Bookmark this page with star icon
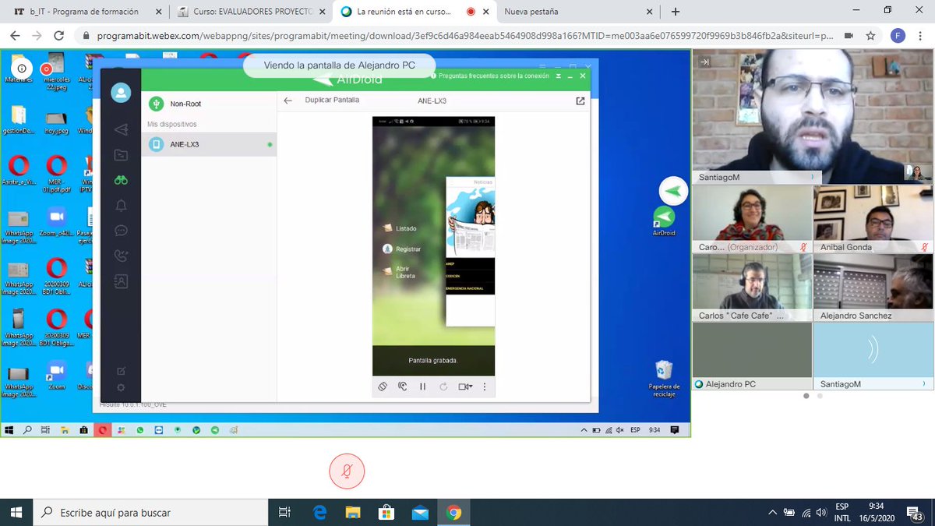Screen dimensions: 935x526 pyautogui.click(x=870, y=36)
